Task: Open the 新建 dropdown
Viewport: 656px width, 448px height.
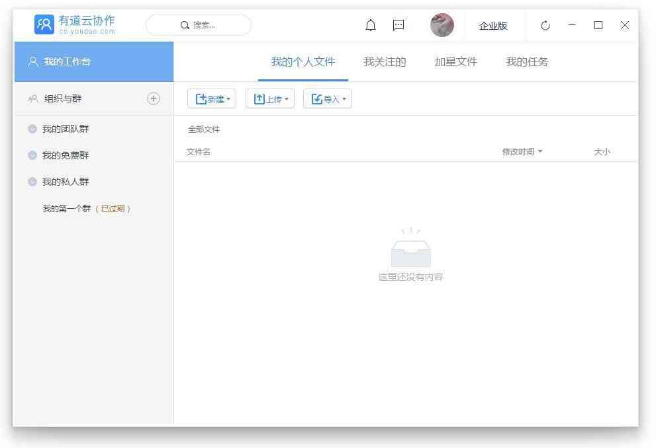Action: [x=213, y=99]
